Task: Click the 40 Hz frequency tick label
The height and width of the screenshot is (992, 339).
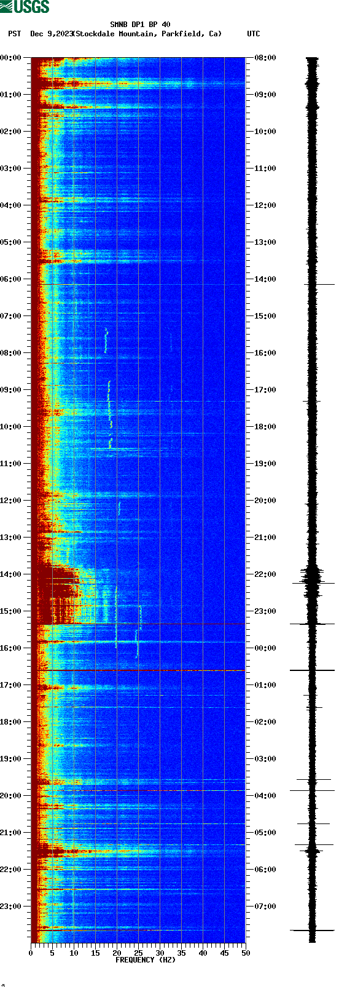Action: (x=203, y=953)
